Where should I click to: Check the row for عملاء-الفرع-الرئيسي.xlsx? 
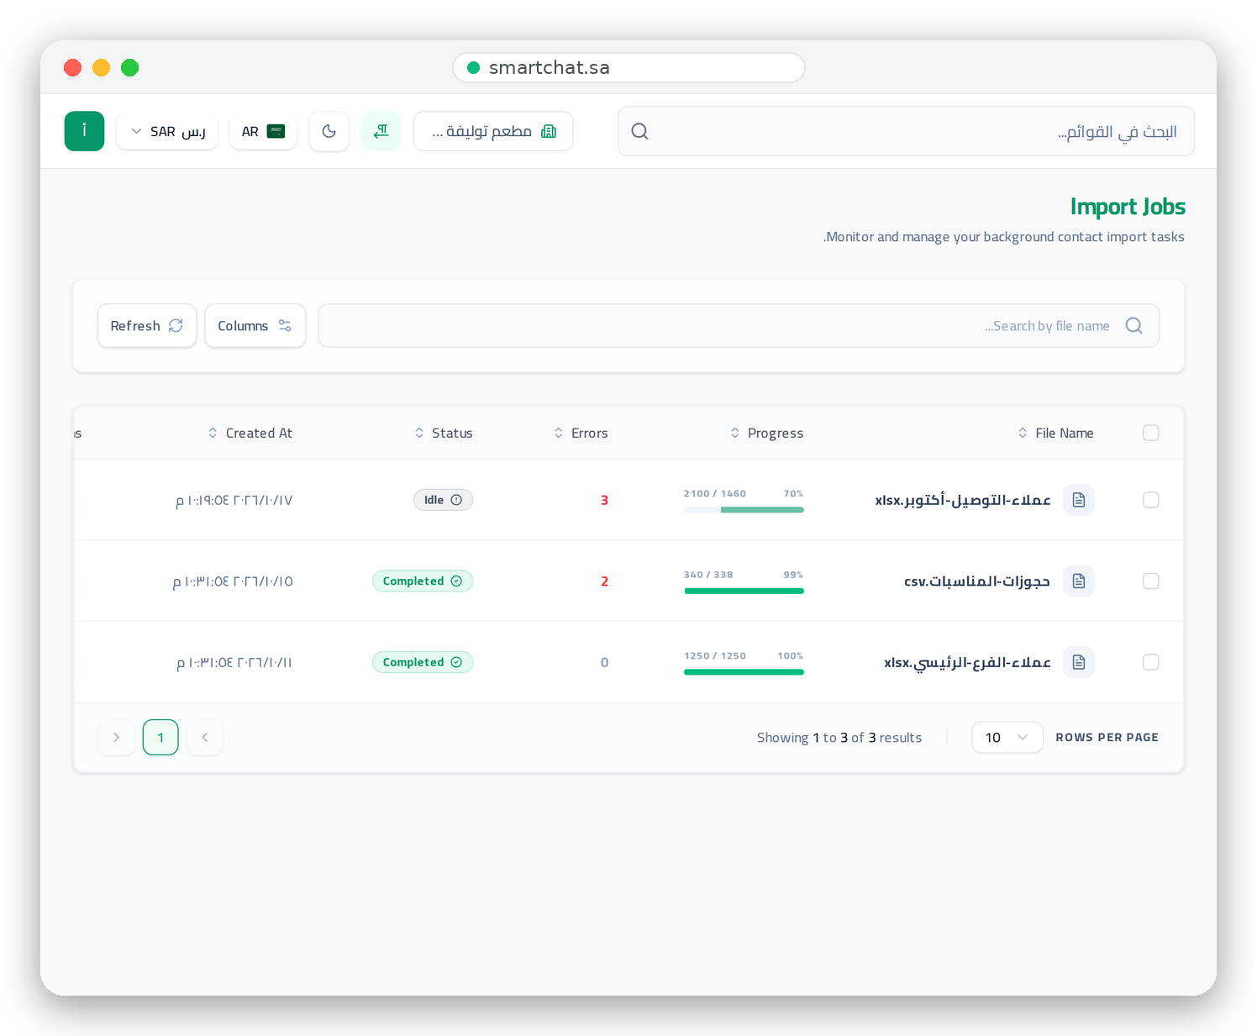[x=1151, y=662]
